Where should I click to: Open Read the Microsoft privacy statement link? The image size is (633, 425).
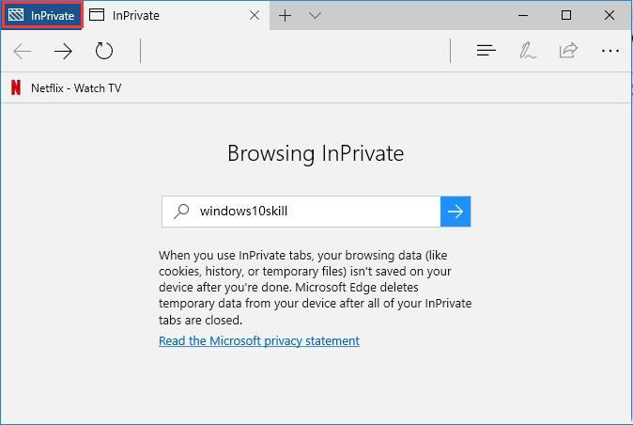(x=259, y=340)
